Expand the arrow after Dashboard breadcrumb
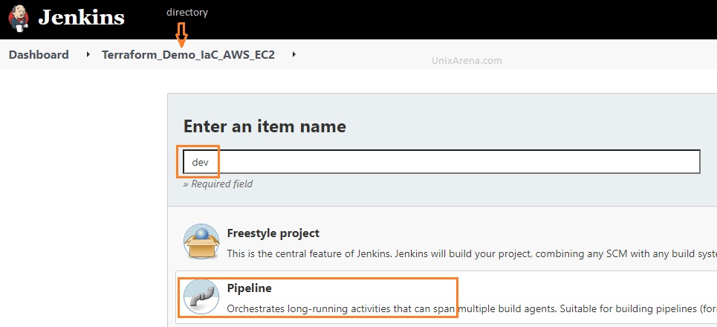 88,54
